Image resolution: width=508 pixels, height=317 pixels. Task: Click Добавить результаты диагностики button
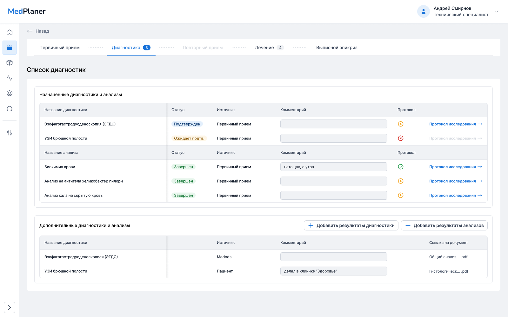351,225
